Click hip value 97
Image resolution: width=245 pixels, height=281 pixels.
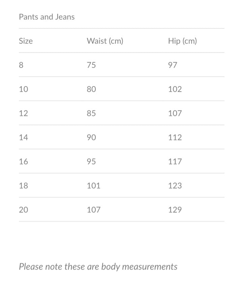tap(173, 65)
